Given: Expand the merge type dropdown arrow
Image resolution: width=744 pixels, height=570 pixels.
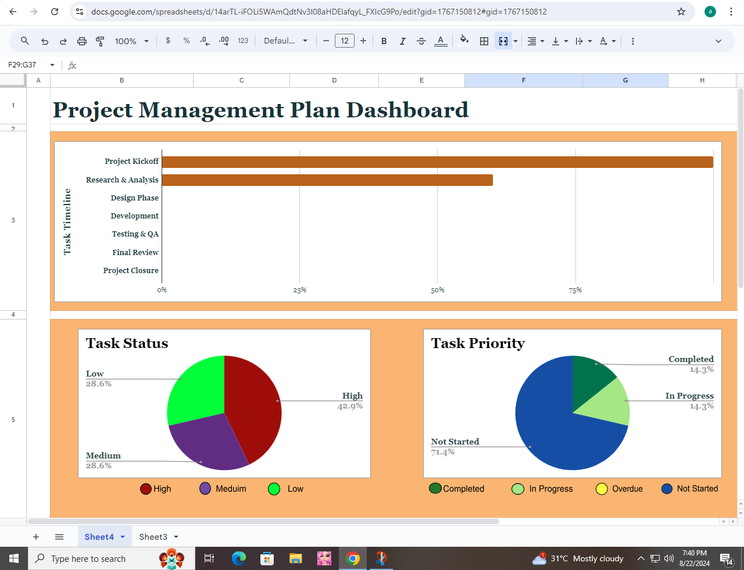Looking at the screenshot, I should pyautogui.click(x=516, y=41).
